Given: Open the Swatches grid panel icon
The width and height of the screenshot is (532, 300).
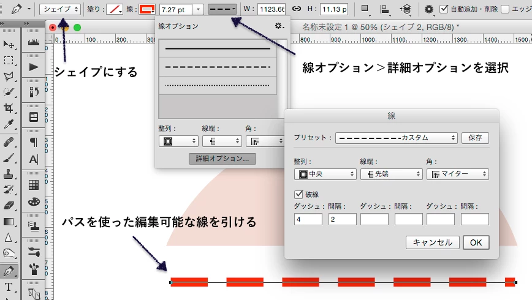Looking at the screenshot, I should 34,185.
